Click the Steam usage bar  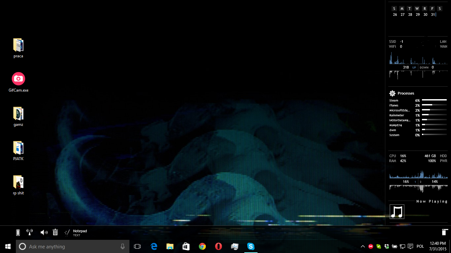[434, 100]
